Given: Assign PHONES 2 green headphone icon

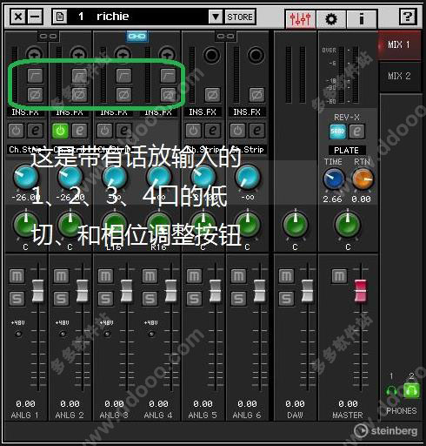Looking at the screenshot, I should click(x=411, y=391).
